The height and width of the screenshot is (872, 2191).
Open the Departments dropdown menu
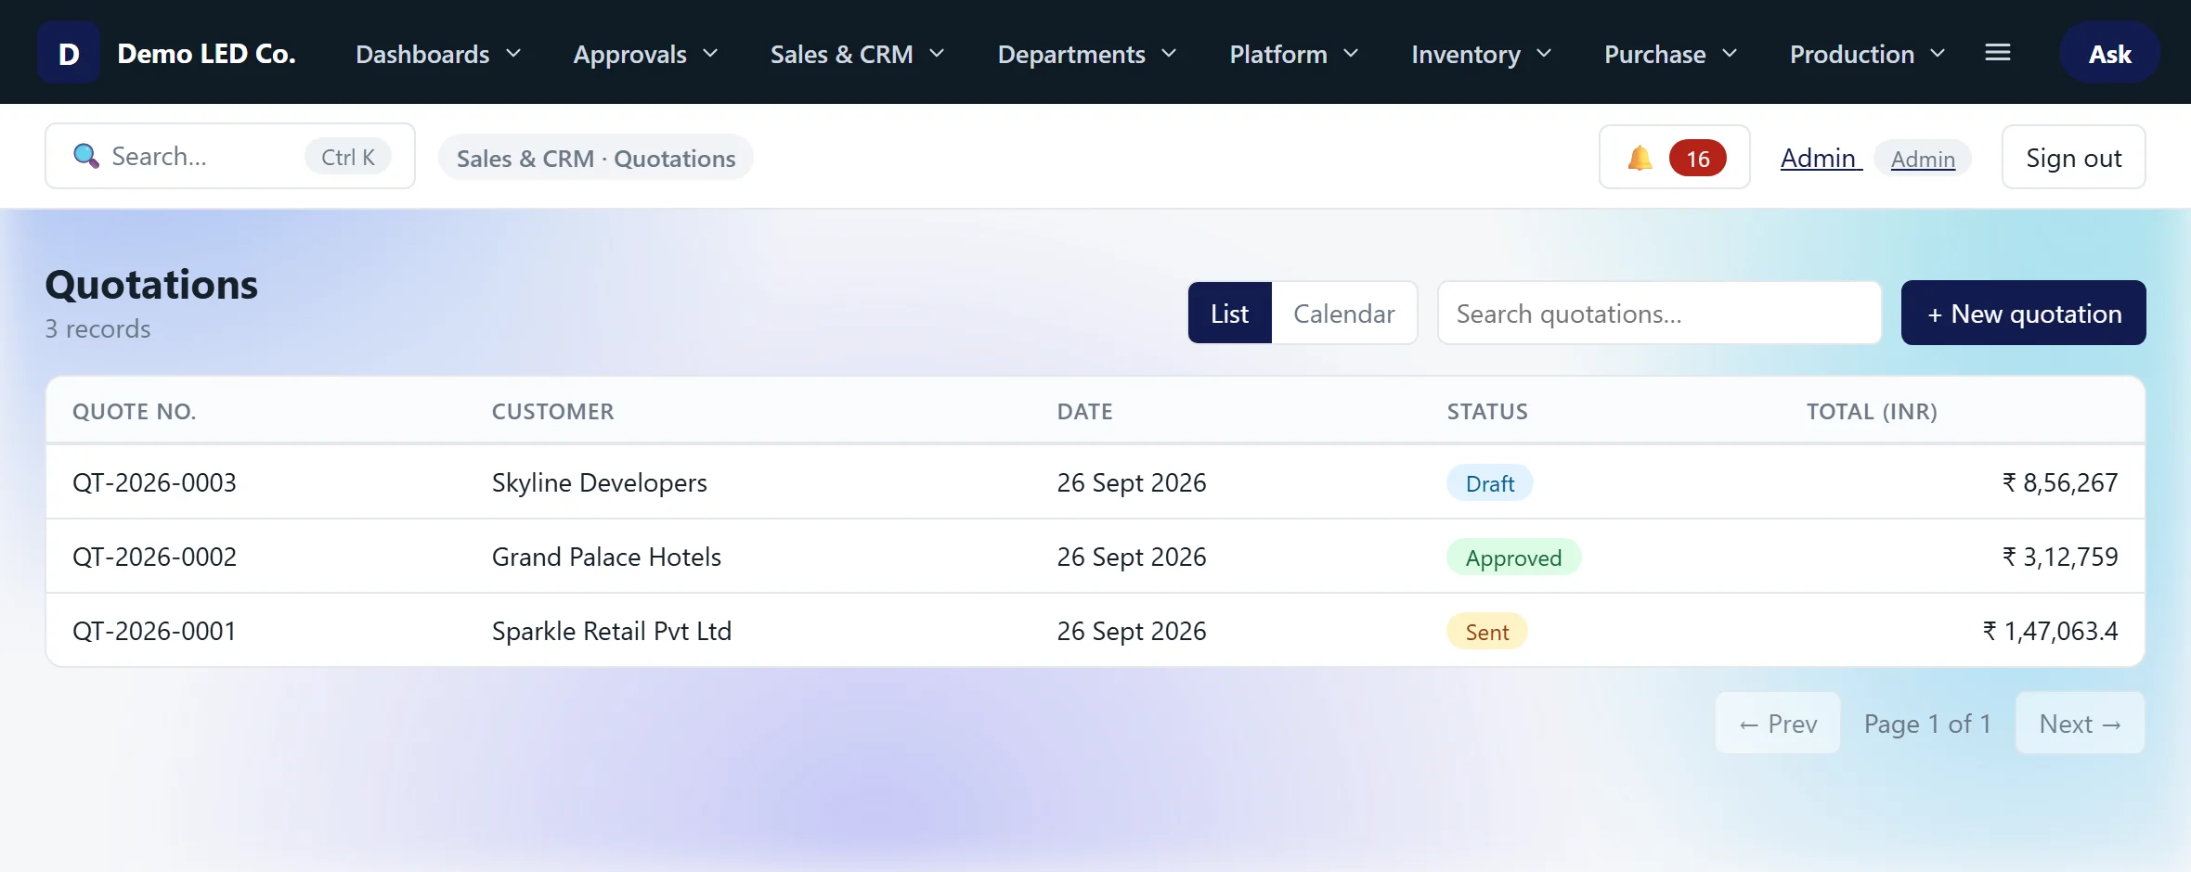point(1087,54)
